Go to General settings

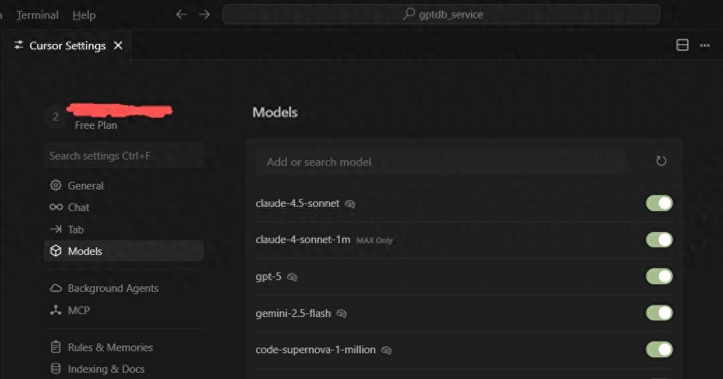(x=85, y=186)
